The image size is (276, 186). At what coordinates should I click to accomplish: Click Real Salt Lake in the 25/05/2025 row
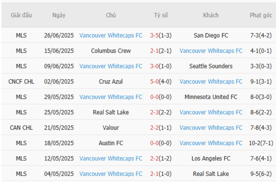pos(111,112)
